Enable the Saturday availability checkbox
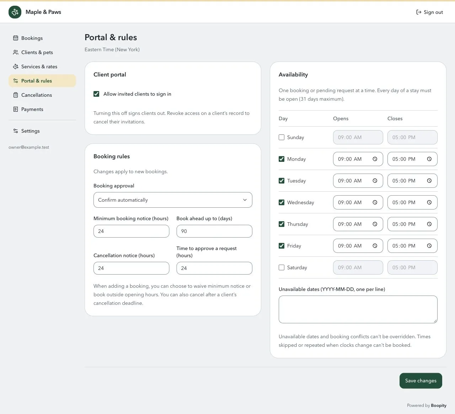The height and width of the screenshot is (414, 455). pos(282,267)
